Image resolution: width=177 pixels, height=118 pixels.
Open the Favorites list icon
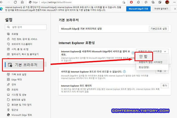point(146,2)
